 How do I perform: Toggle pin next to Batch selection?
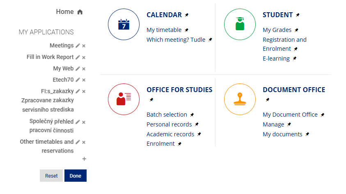click(x=192, y=115)
